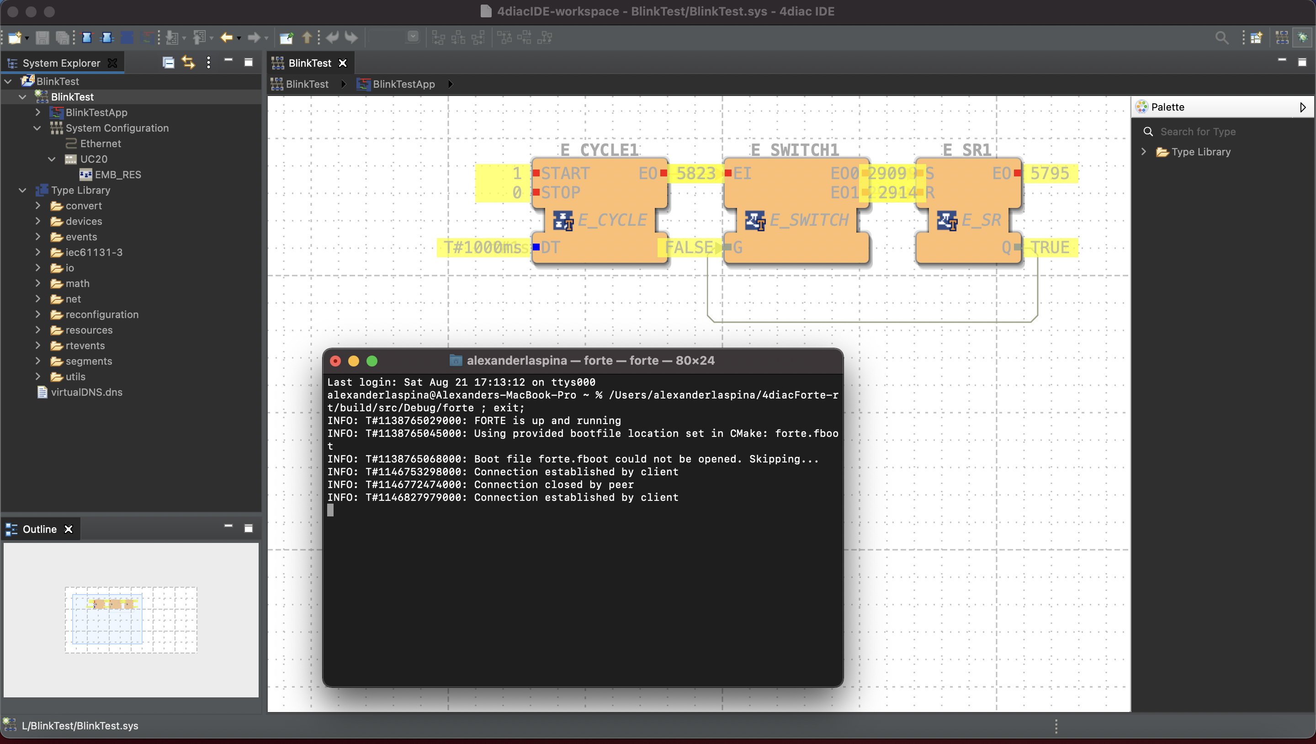Select the BlinkTest editor tab
Viewport: 1316px width, 744px height.
[x=310, y=63]
